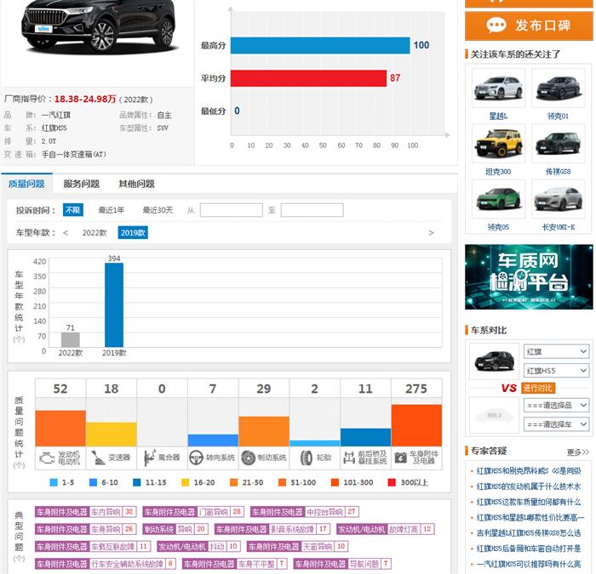Viewport: 596px width, 574px height.
Task: Click the 红旗HS5 comparison car thumbnail
Action: [x=494, y=361]
